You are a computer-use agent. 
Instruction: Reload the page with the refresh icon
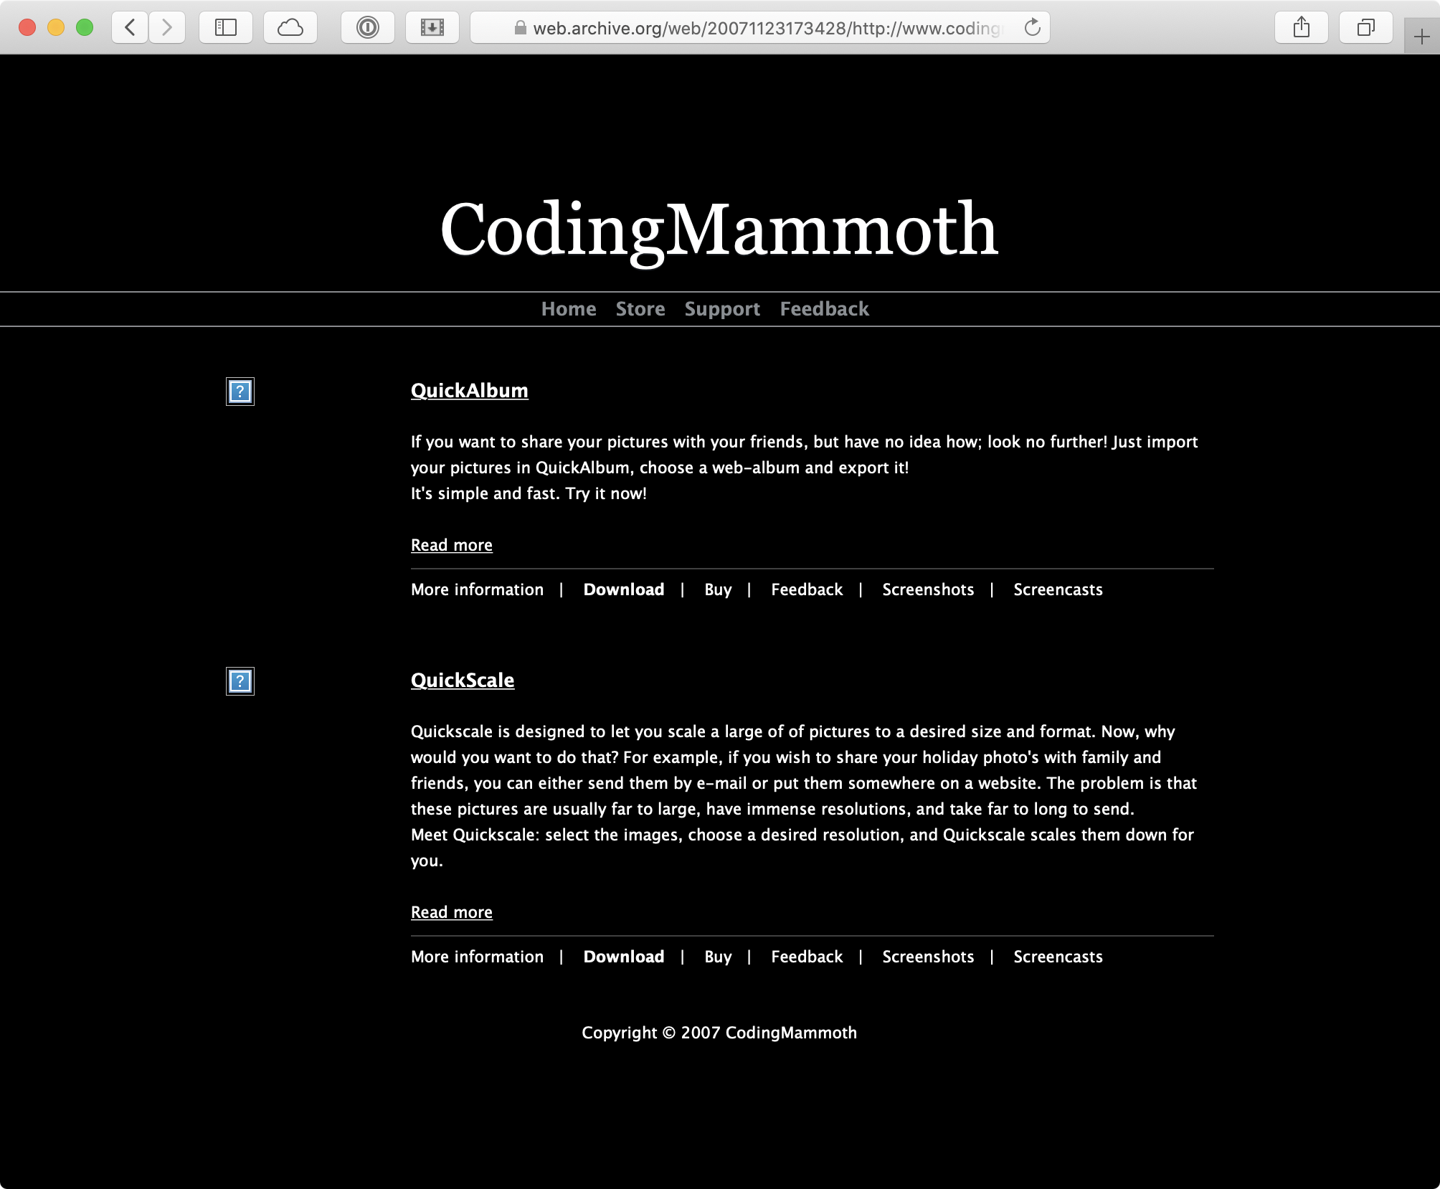pos(1032,28)
